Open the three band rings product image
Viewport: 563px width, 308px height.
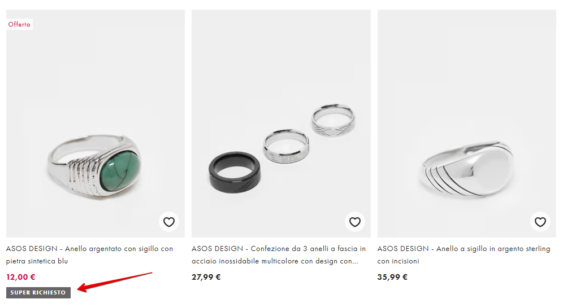pos(281,123)
